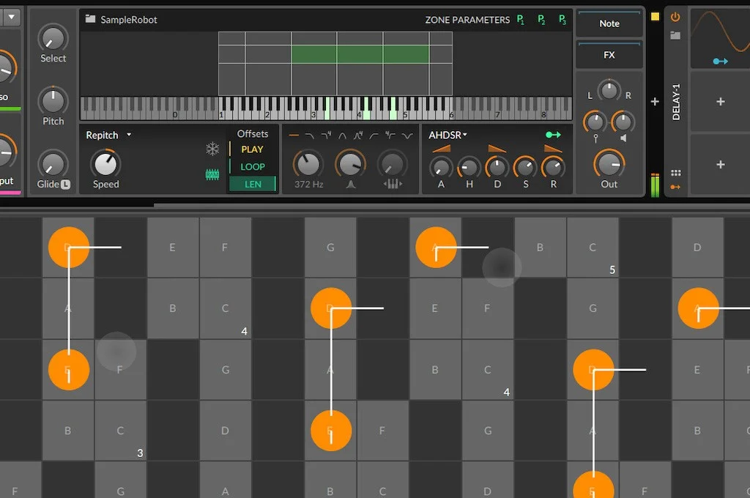The width and height of the screenshot is (750, 498).
Task: Select the filter-off flat line icon
Action: (294, 136)
